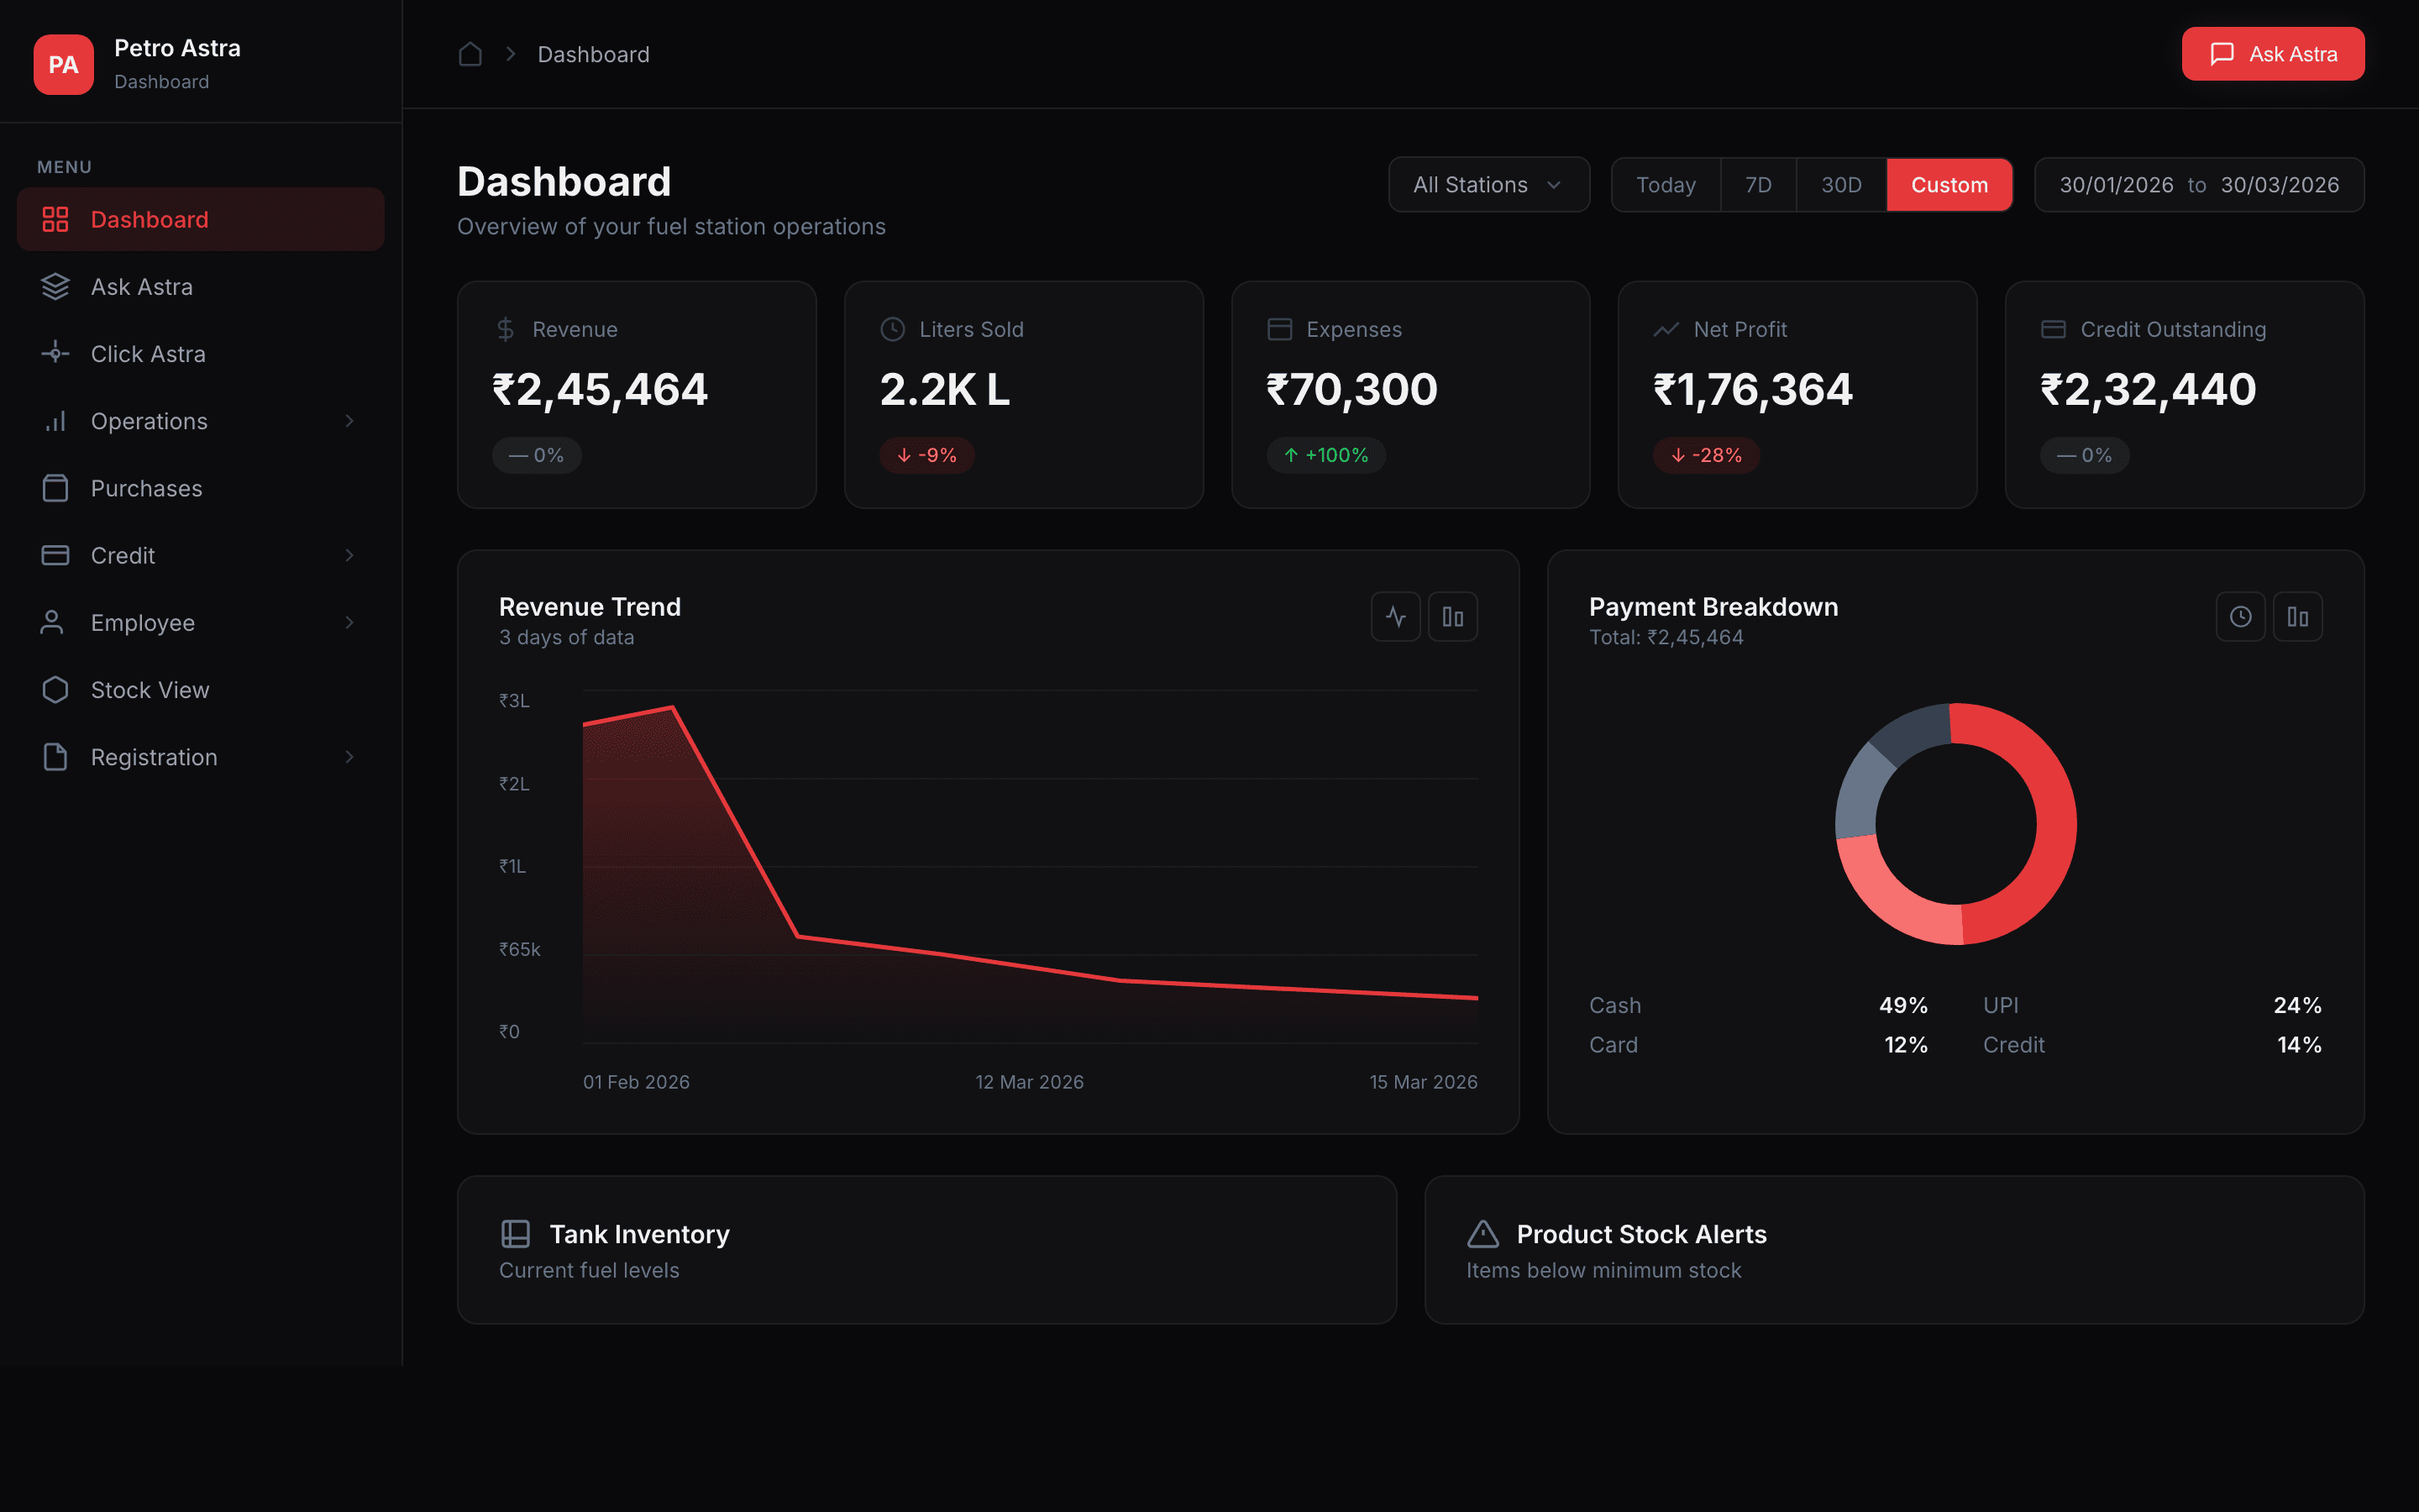This screenshot has height=1512, width=2419.
Task: Click the 12 Mar 2026 axis label
Action: [1030, 1082]
